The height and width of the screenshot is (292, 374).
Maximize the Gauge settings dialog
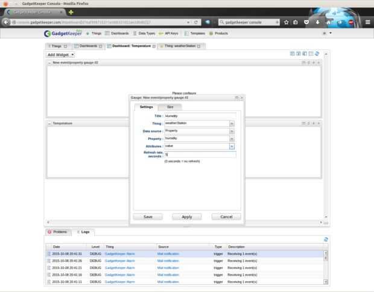tap(236, 98)
